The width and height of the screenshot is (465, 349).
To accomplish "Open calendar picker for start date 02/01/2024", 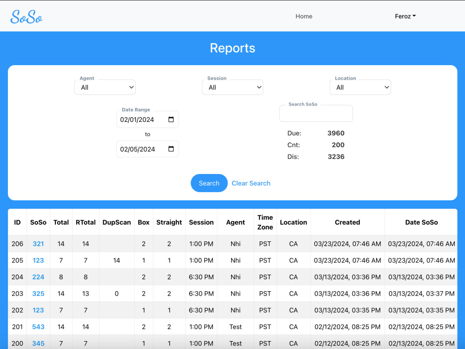I will 171,119.
